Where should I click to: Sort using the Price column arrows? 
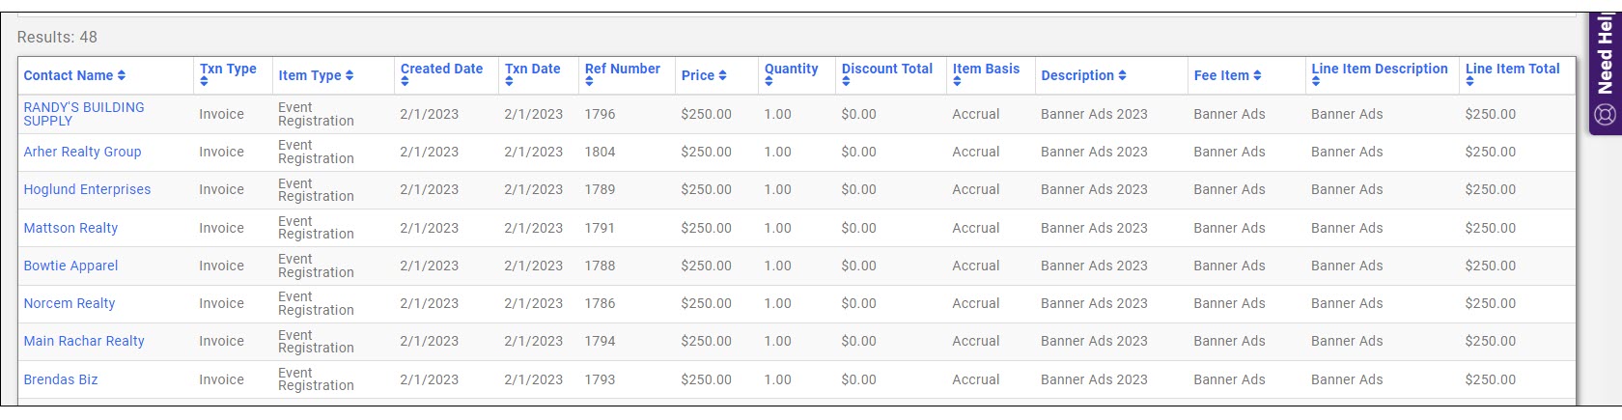point(722,76)
